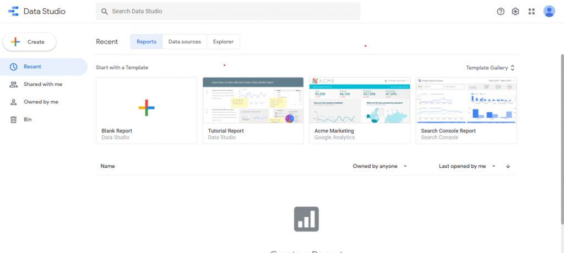The width and height of the screenshot is (564, 253).
Task: Click the search magnifier icon
Action: tap(104, 11)
